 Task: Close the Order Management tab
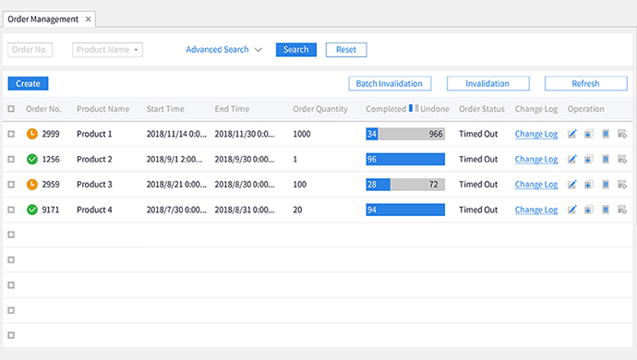tap(88, 19)
